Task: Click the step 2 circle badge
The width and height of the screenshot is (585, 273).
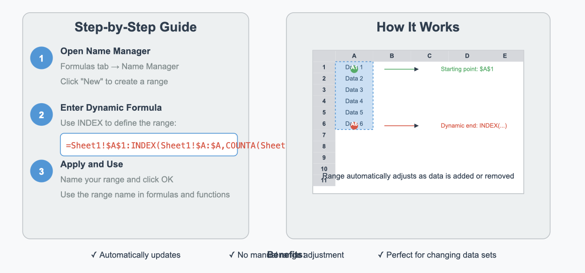Action: point(41,115)
